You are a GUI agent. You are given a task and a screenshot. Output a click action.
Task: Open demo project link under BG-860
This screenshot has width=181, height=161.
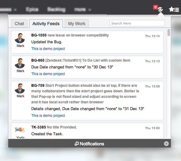[48, 74]
